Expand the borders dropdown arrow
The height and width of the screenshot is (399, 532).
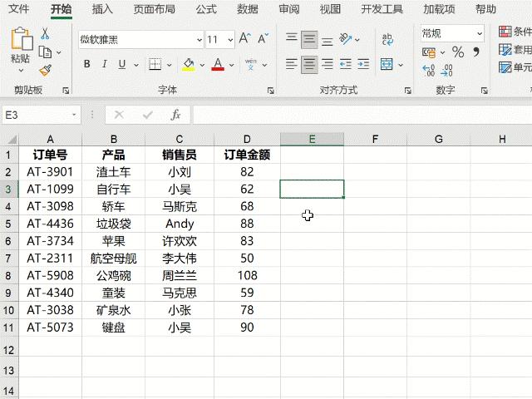coord(169,65)
